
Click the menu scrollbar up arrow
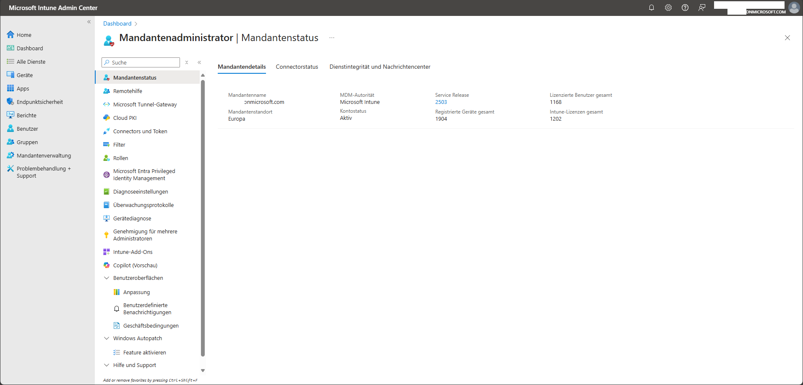click(203, 75)
